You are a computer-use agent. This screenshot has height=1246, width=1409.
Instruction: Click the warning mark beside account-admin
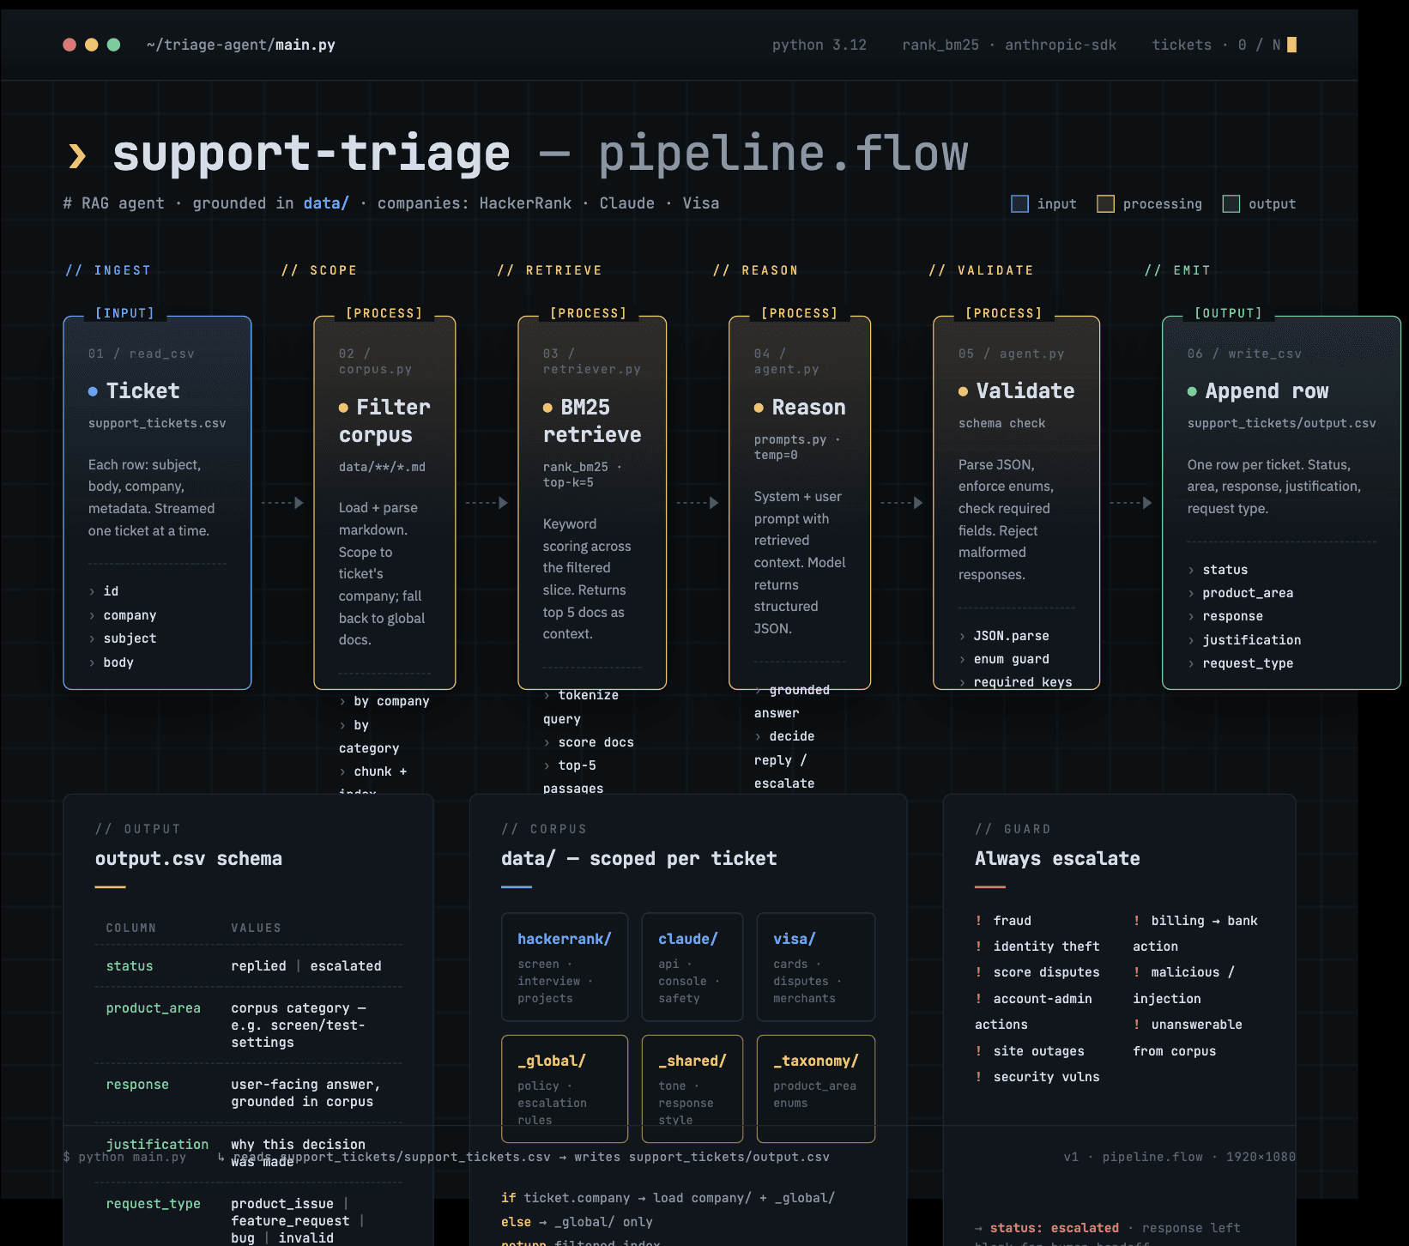978,999
